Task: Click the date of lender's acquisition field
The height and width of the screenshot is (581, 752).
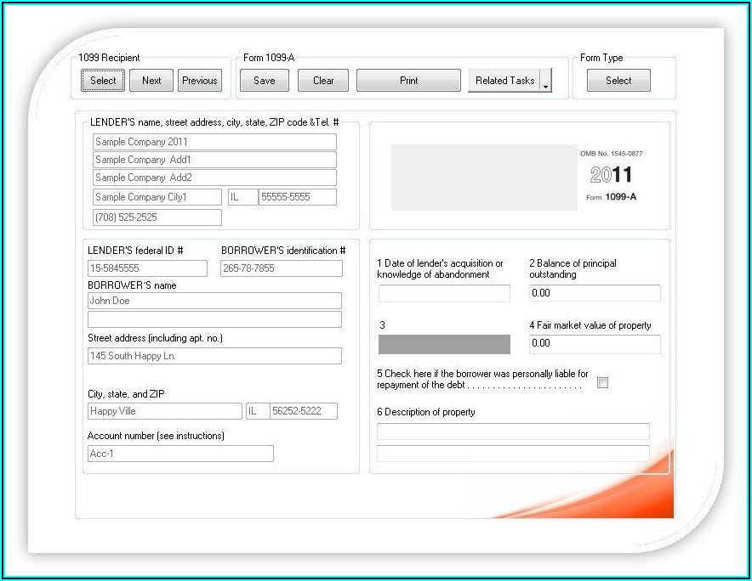Action: tap(444, 294)
